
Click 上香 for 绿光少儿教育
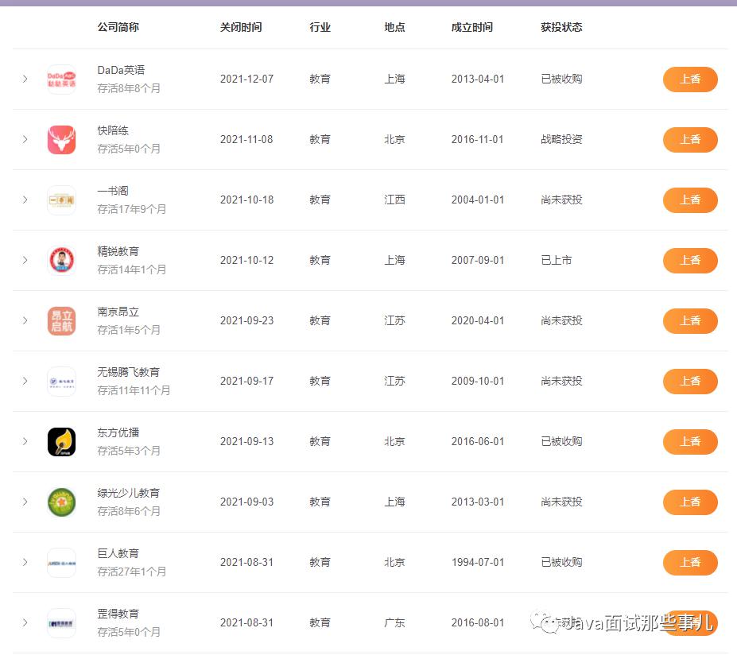click(x=690, y=502)
